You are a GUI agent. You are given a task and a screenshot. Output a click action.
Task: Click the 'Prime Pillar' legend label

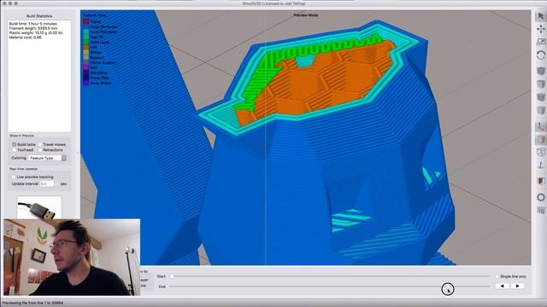[100, 78]
